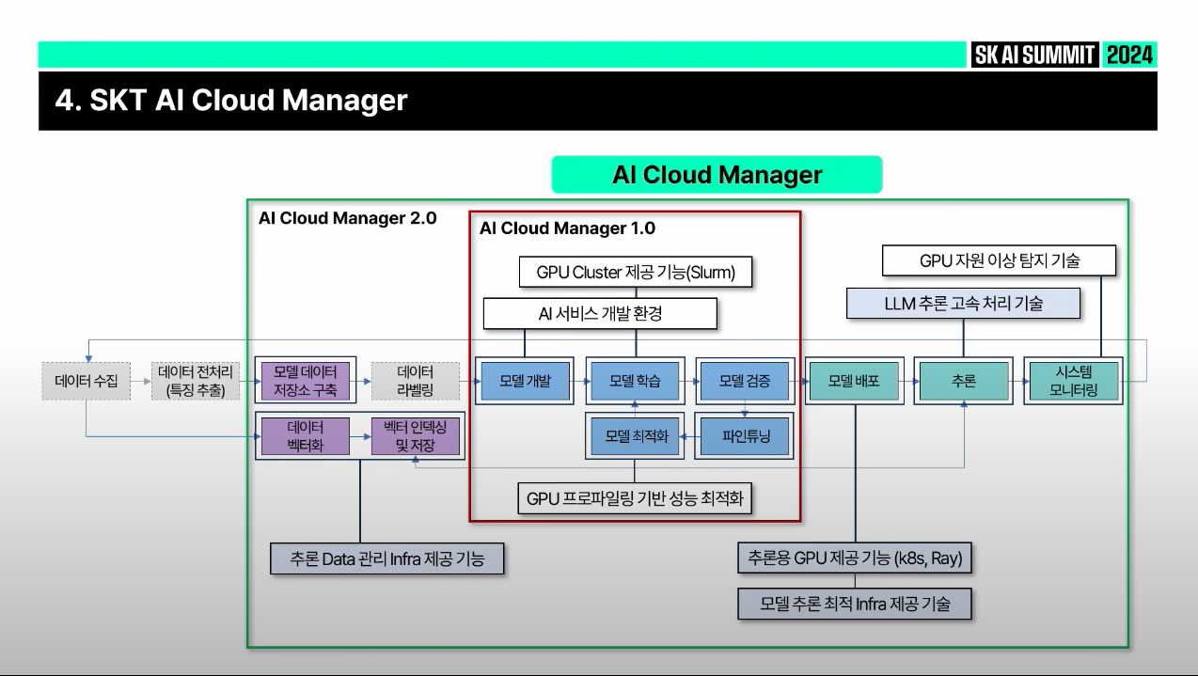Viewport: 1198px width, 676px height.
Task: Click the 'GPU 프로파일링 기반 성능 최적화' box
Action: [x=636, y=498]
